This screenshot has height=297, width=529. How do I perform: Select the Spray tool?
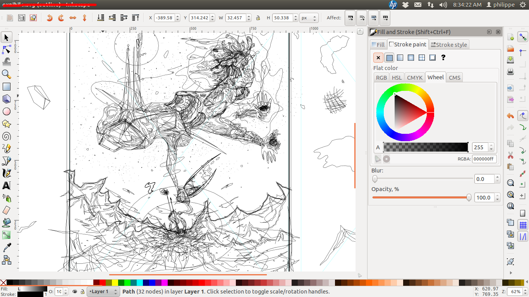tap(6, 198)
